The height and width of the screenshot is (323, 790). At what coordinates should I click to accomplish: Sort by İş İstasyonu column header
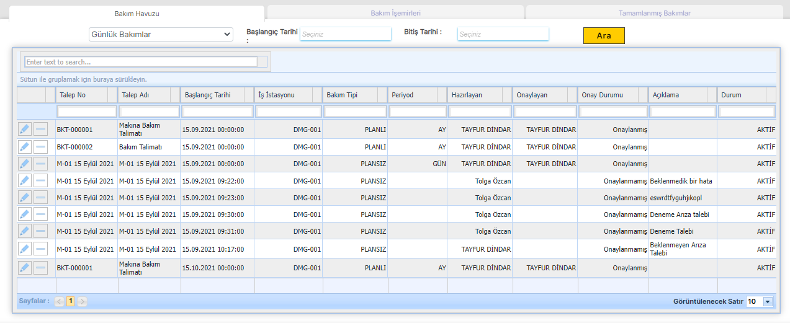pos(289,95)
